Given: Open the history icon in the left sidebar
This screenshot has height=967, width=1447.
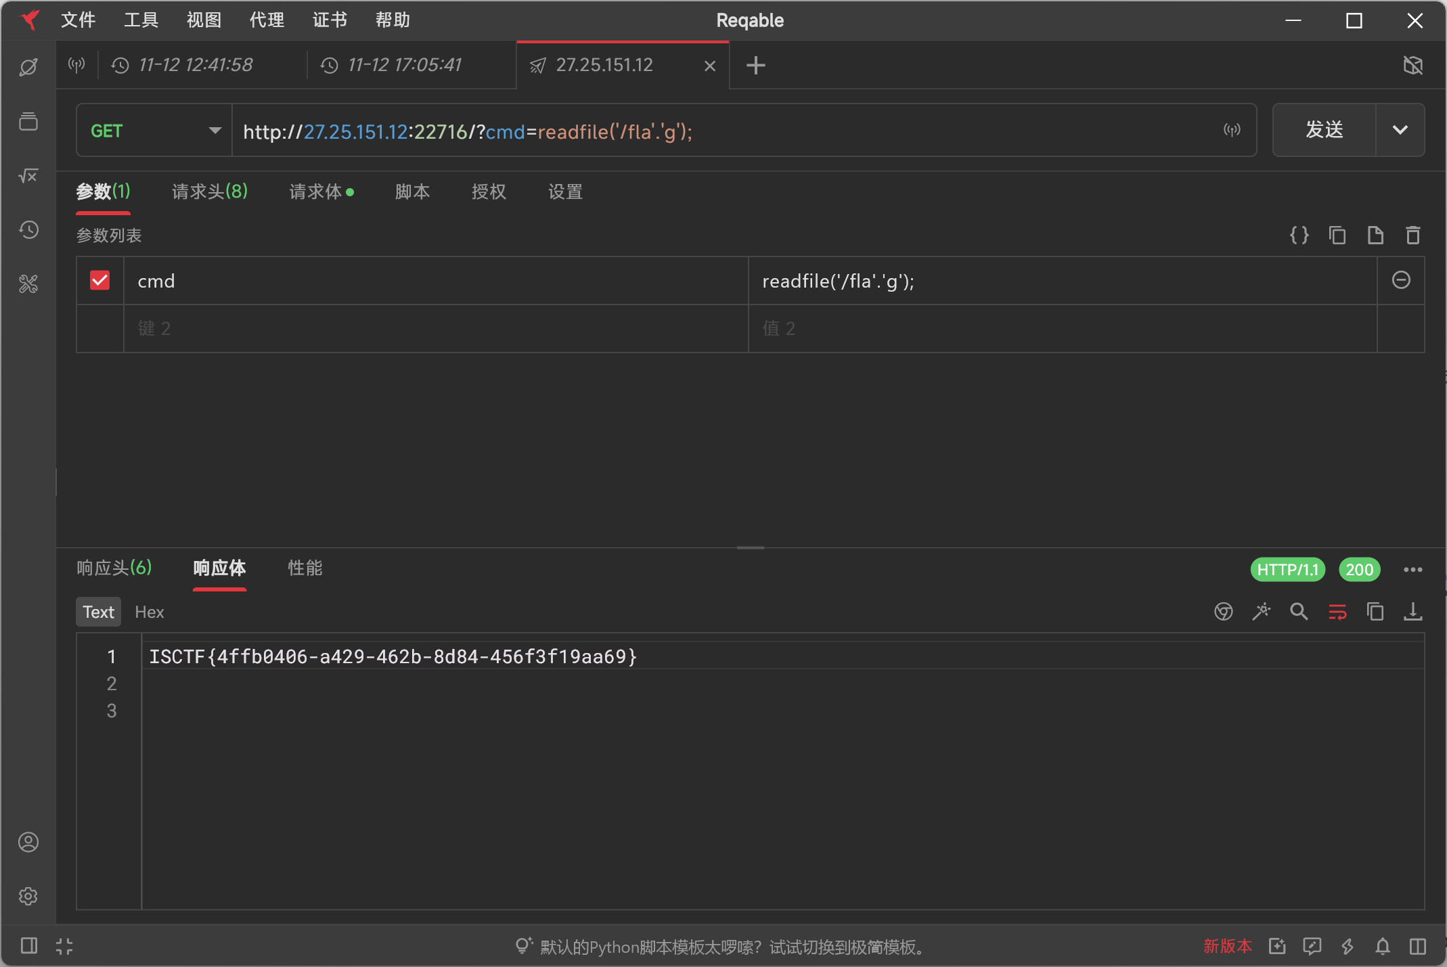Looking at the screenshot, I should pyautogui.click(x=28, y=230).
